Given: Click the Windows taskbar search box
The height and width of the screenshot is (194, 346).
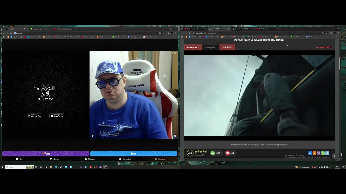Looking at the screenshot, I should [19, 167].
